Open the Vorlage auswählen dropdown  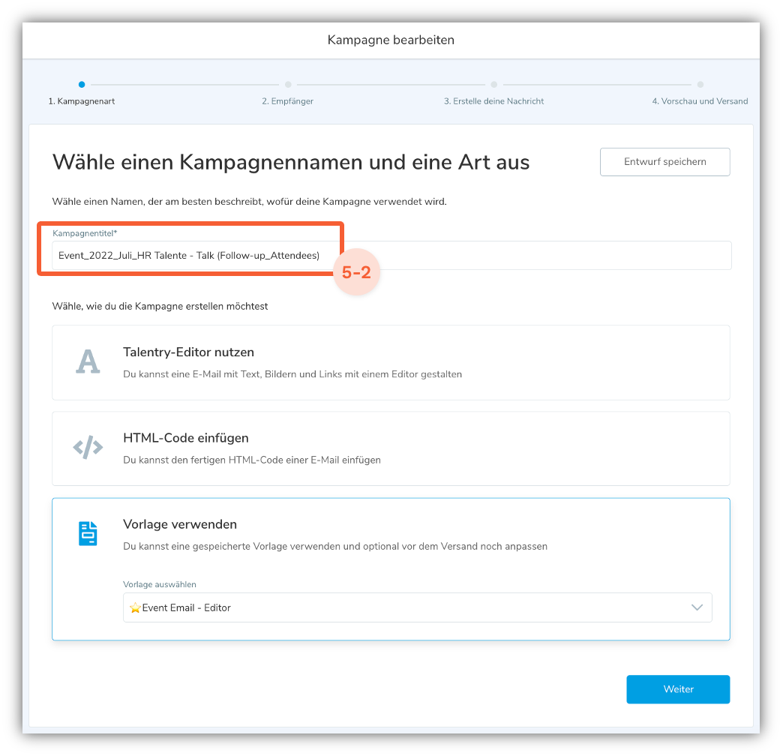click(418, 607)
